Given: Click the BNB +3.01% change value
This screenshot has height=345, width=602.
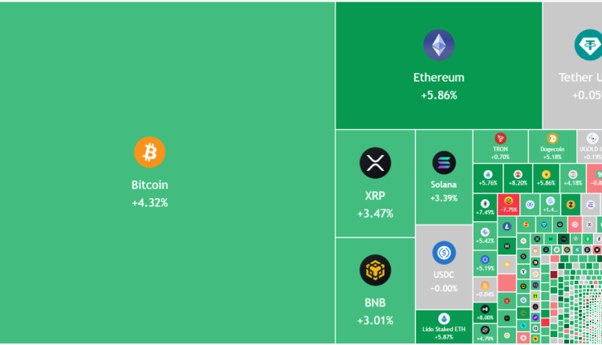Looking at the screenshot, I should coord(375,321).
